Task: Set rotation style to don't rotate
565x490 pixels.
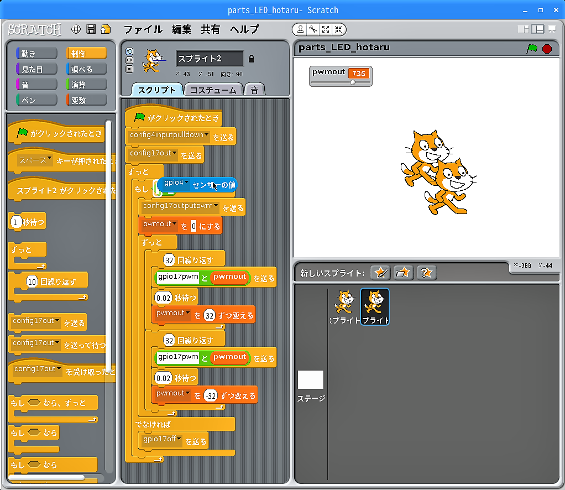Action: pyautogui.click(x=129, y=69)
